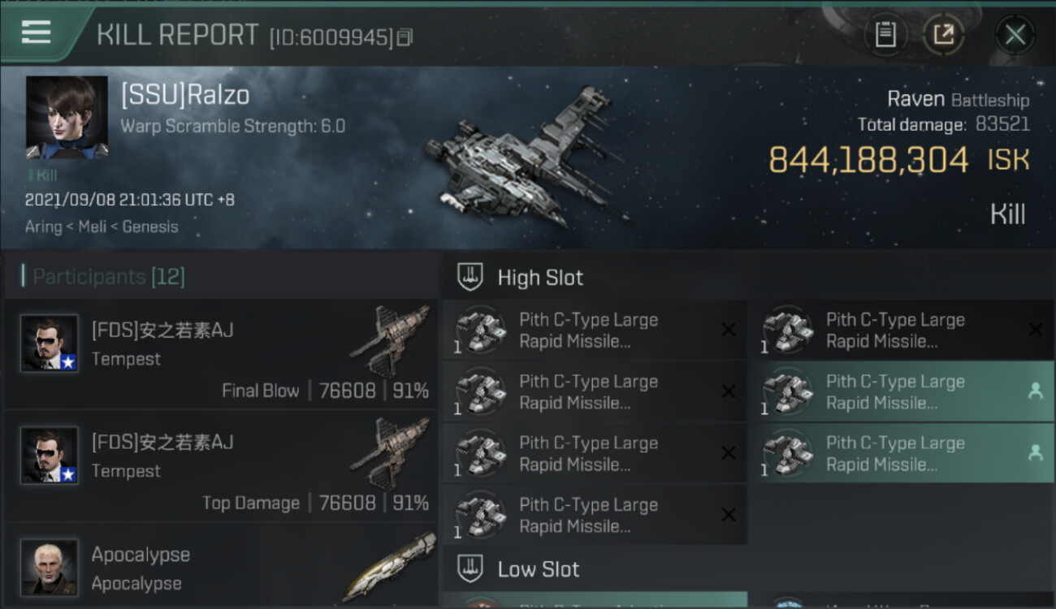Copy the kill report ID

(x=405, y=37)
